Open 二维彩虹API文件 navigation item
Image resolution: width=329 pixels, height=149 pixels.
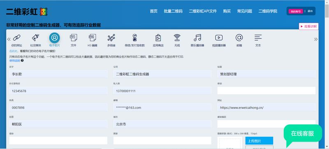coord(203,11)
